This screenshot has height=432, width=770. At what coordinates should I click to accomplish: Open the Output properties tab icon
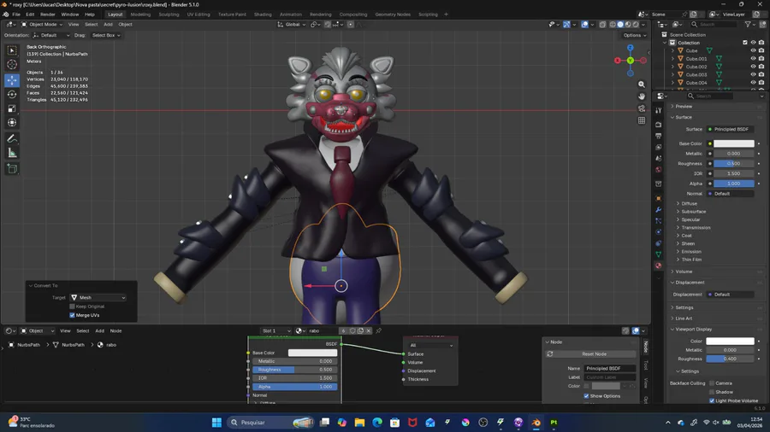pos(659,136)
